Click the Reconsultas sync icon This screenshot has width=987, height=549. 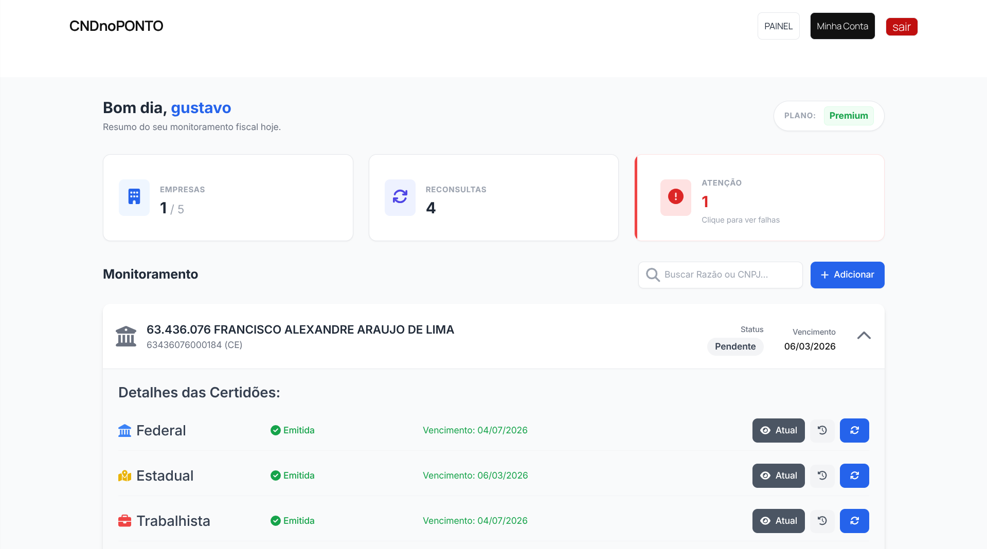tap(400, 197)
